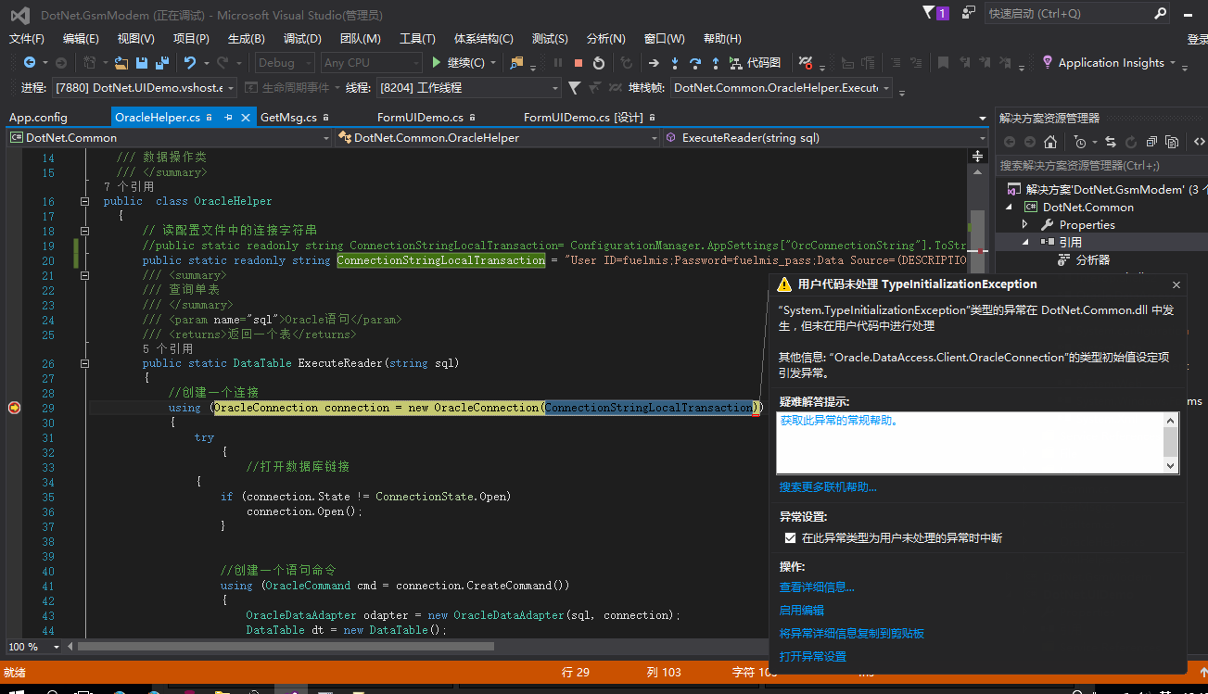Collapse the 引用 references node
Image resolution: width=1208 pixels, height=694 pixels.
point(1025,242)
